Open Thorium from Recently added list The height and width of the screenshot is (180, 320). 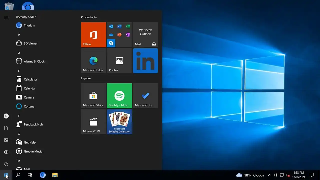(x=45, y=25)
